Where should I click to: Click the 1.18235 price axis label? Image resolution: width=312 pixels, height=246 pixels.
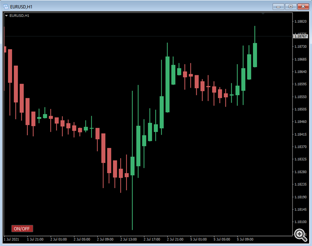coord(300,184)
